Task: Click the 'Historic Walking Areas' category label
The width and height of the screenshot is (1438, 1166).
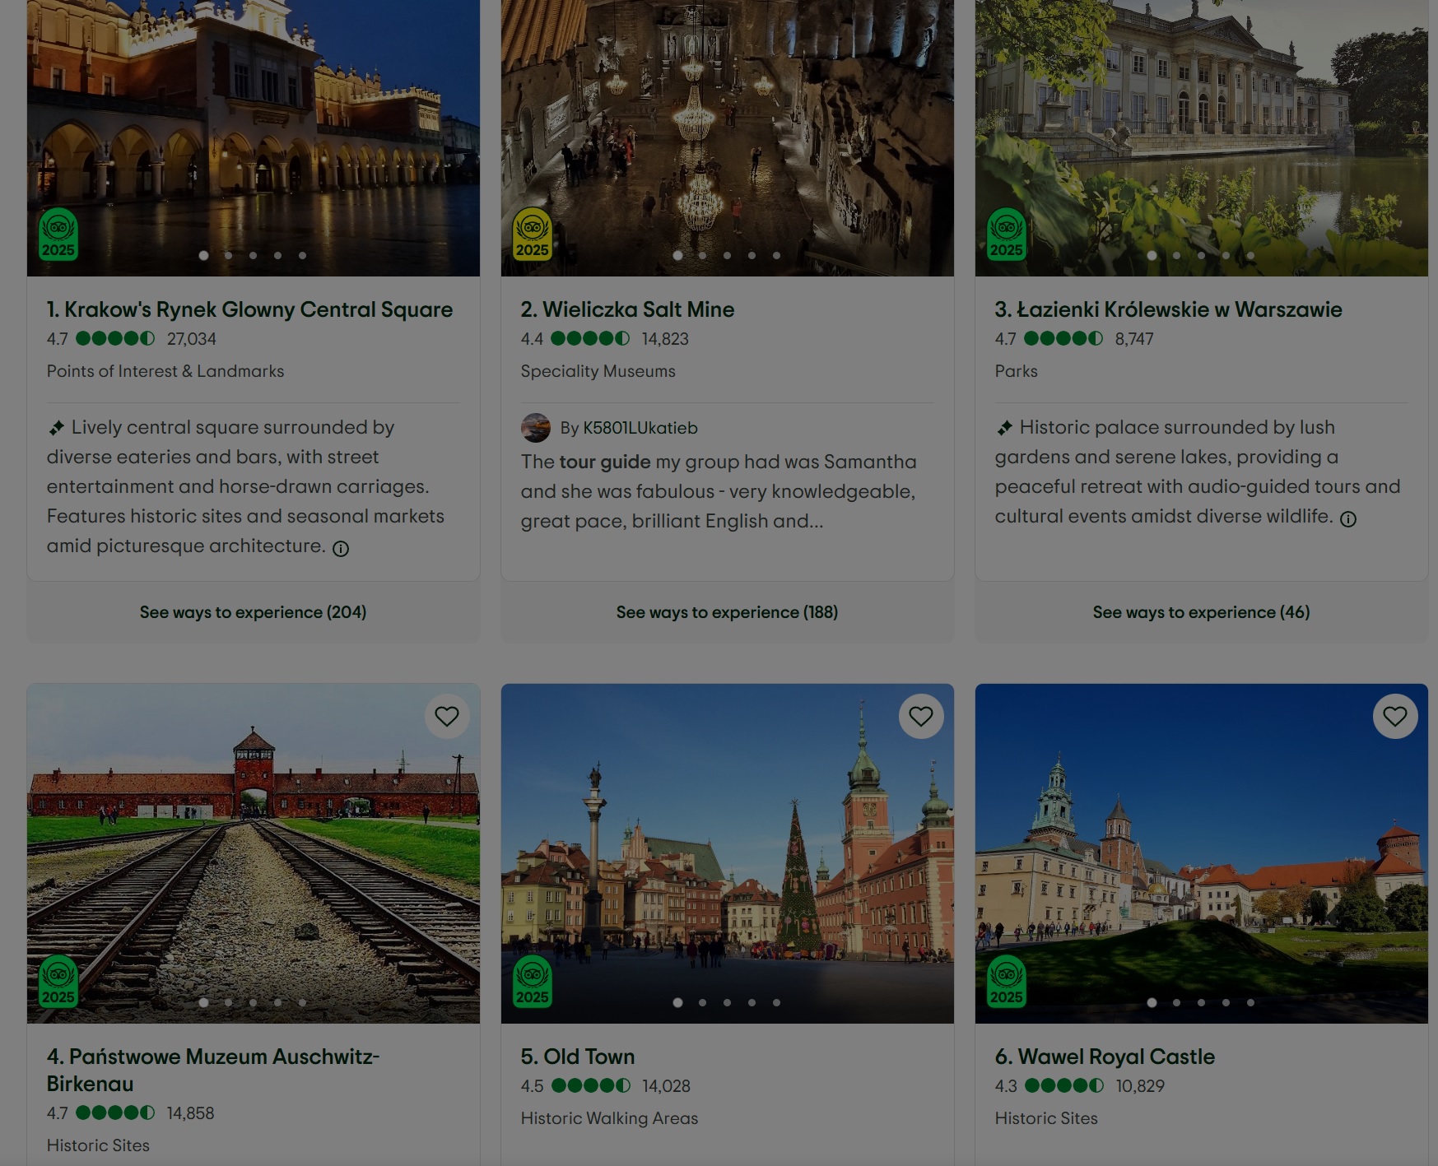Action: 609,1118
